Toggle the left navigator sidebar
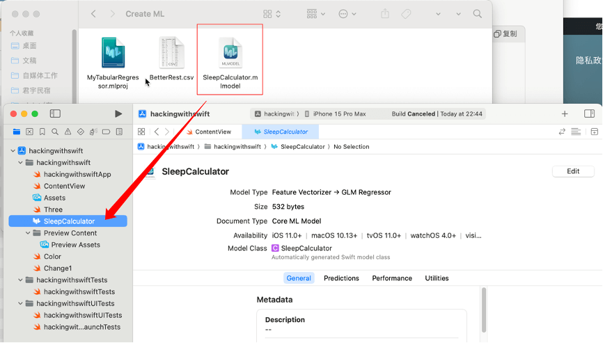 tap(55, 113)
